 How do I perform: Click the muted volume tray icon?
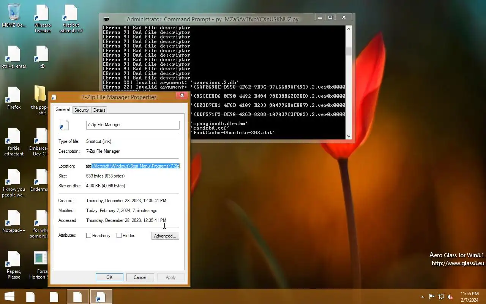coord(450,297)
